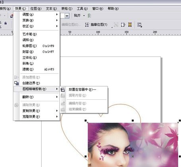This screenshot has height=167, width=181.
Task: Choose 艺术笔 (Artistic Media) from Effects menu
Action: point(36,34)
